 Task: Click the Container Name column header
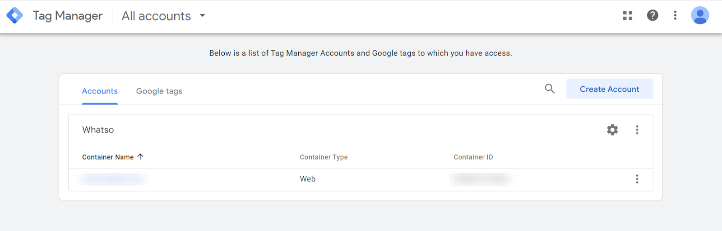coord(108,157)
